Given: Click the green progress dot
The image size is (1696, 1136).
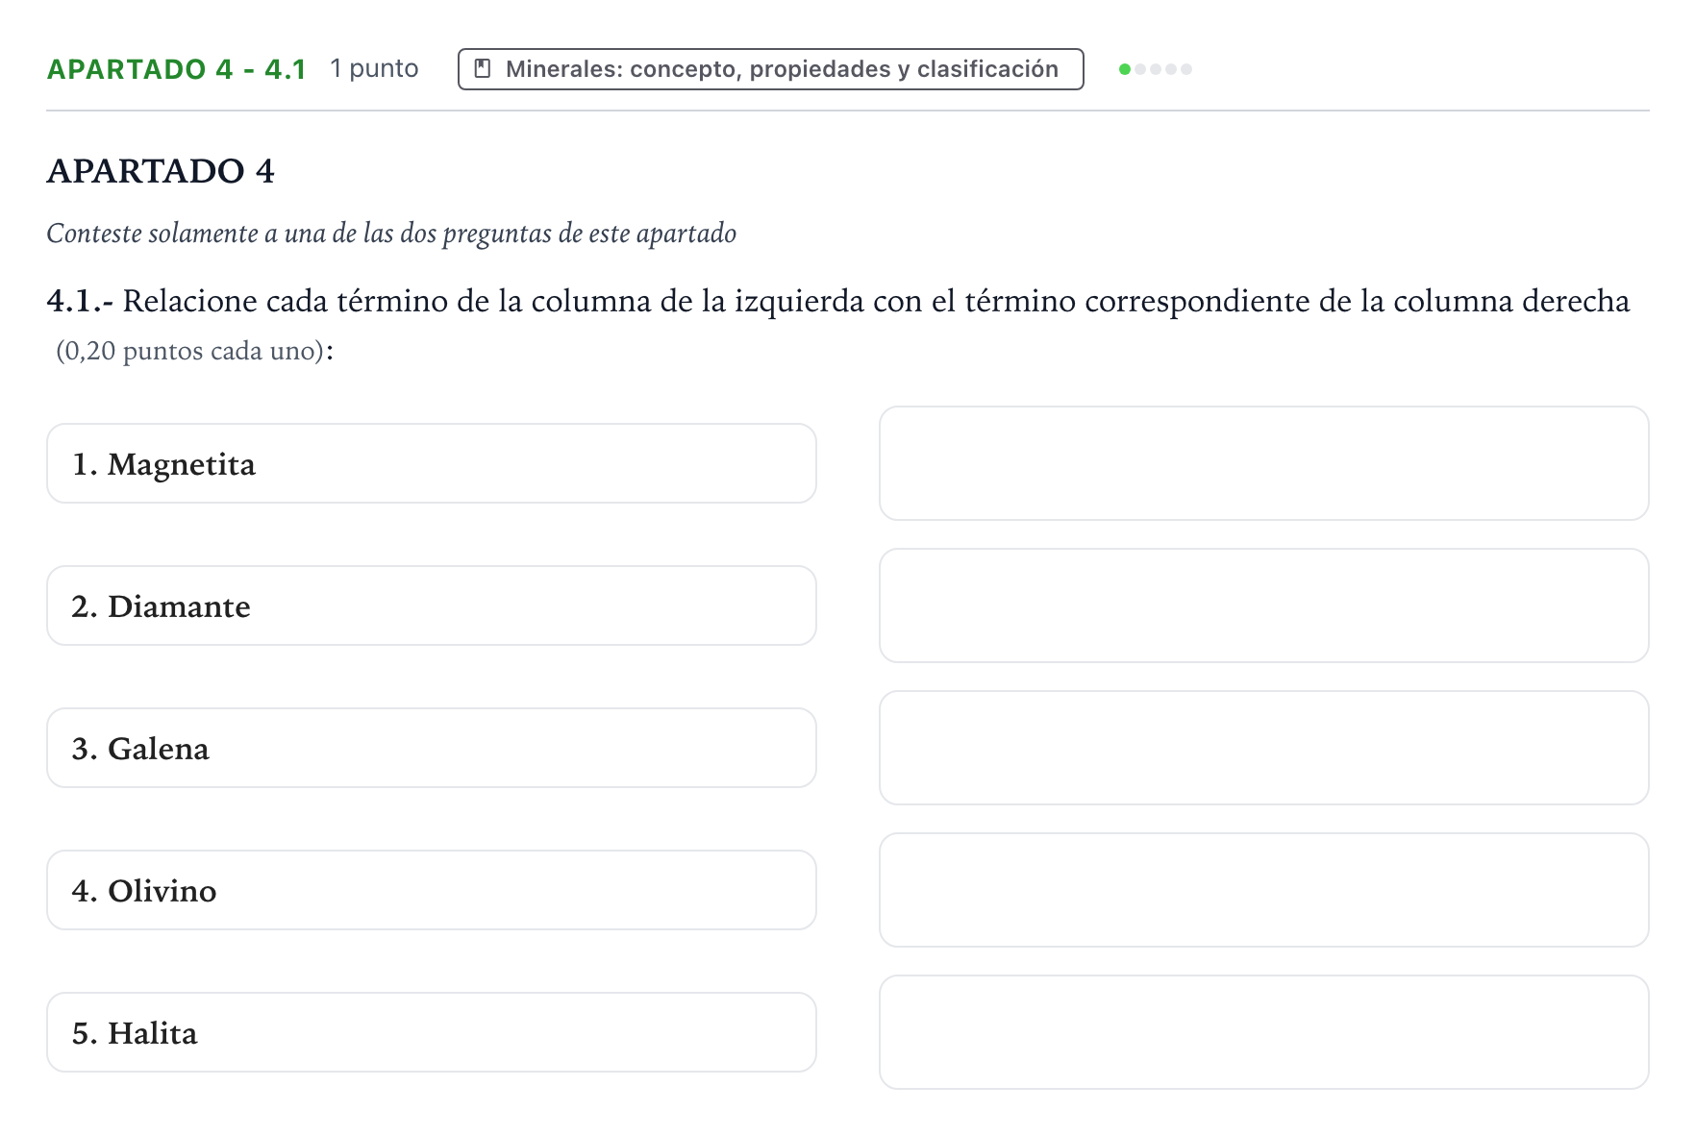Looking at the screenshot, I should 1125,69.
